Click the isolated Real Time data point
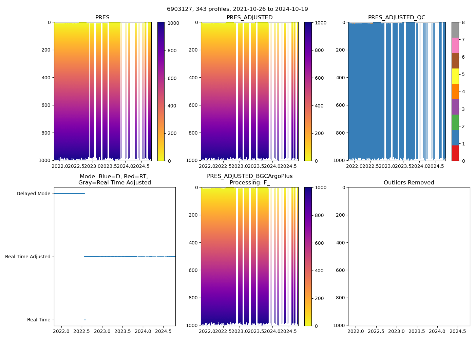This screenshot has height=339, width=475. pyautogui.click(x=85, y=320)
